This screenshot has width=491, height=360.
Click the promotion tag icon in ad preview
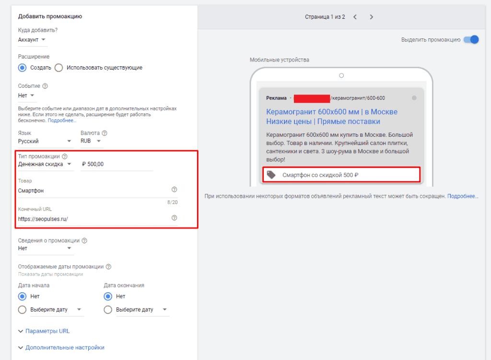click(x=271, y=175)
